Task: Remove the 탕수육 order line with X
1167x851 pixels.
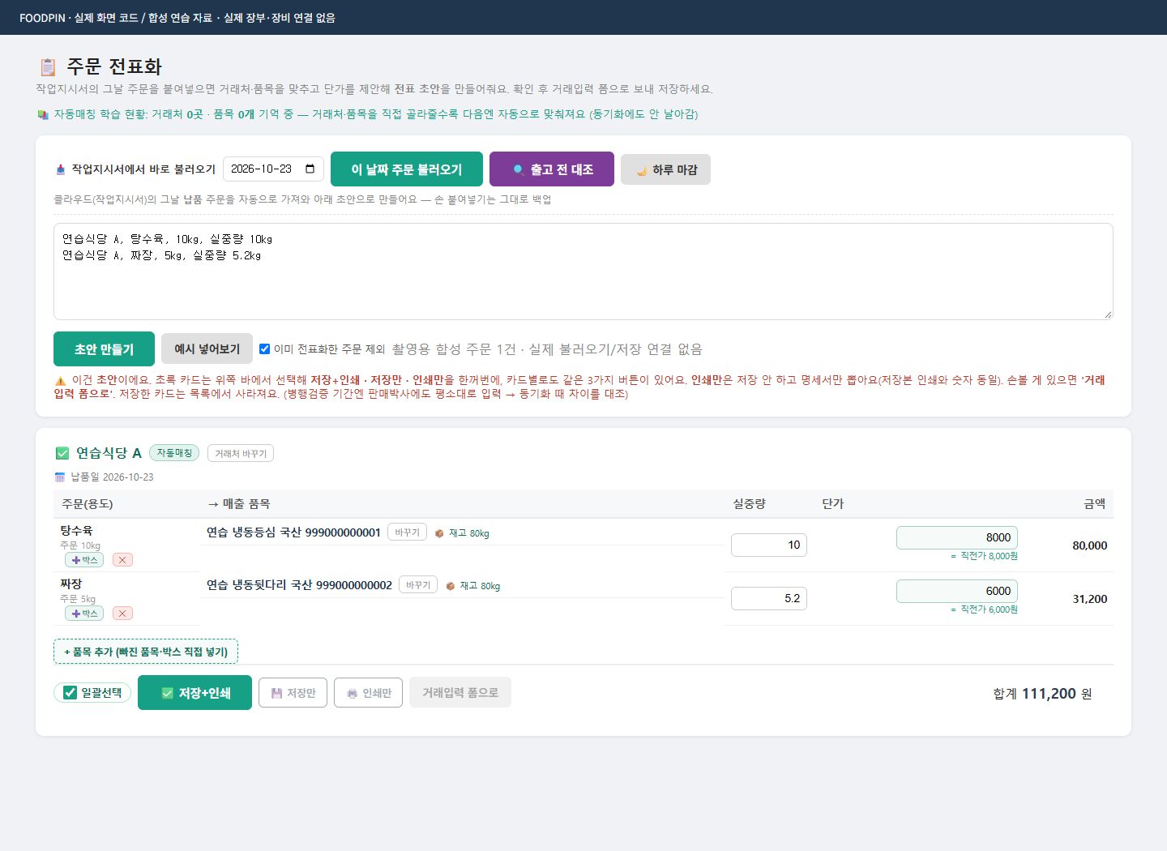Action: (x=122, y=560)
